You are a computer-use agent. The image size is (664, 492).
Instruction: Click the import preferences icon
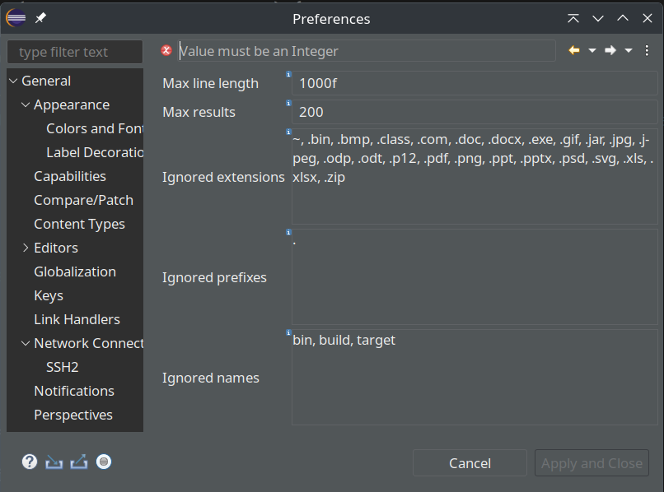(54, 462)
